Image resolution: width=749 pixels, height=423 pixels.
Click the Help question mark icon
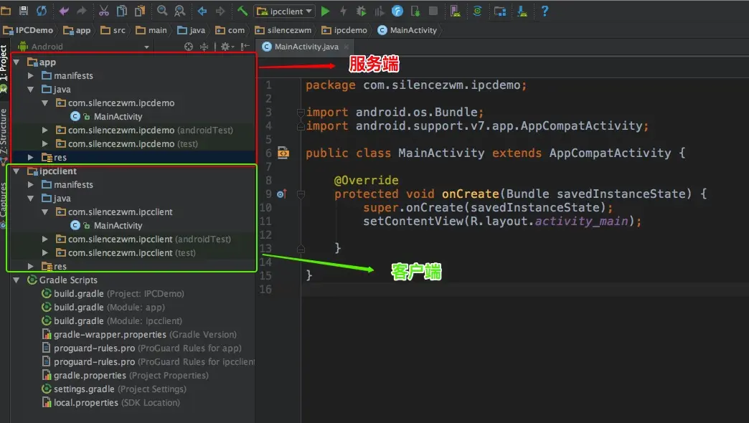click(x=545, y=11)
